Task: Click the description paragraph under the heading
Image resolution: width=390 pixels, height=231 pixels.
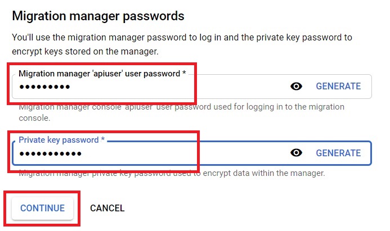Action: (182, 44)
